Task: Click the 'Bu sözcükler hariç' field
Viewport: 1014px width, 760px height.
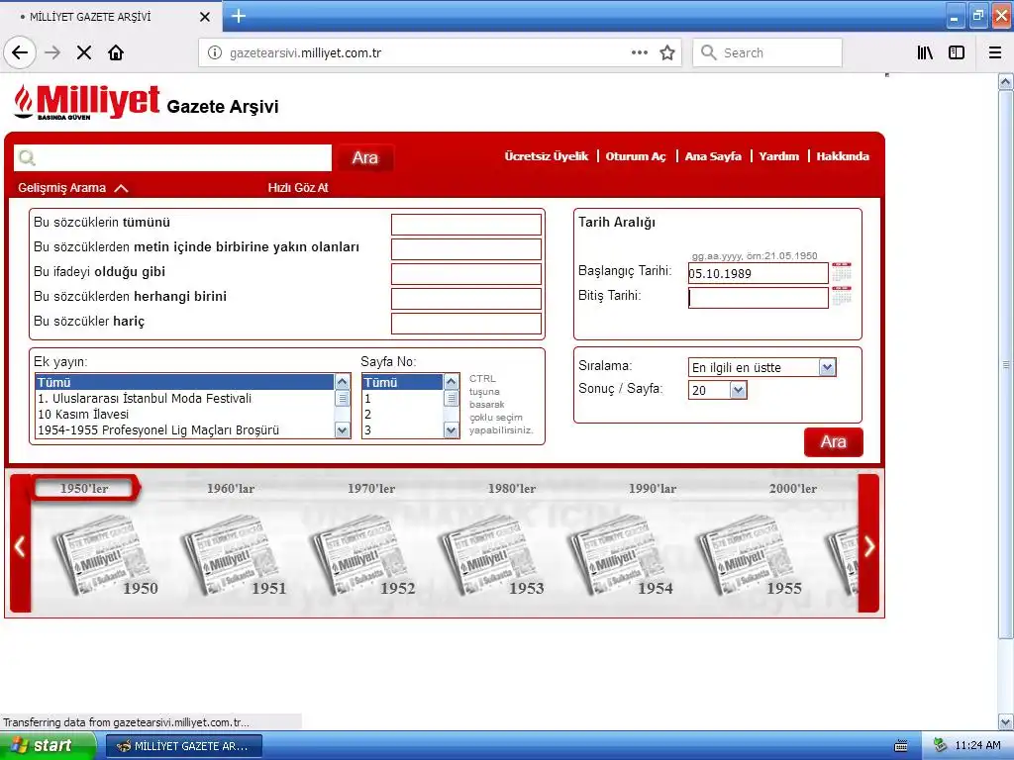Action: tap(466, 324)
